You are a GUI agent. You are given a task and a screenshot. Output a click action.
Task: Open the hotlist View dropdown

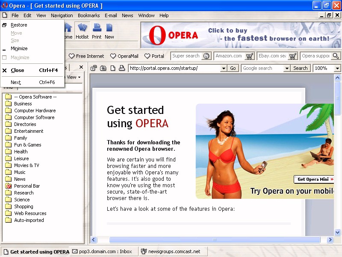click(74, 77)
